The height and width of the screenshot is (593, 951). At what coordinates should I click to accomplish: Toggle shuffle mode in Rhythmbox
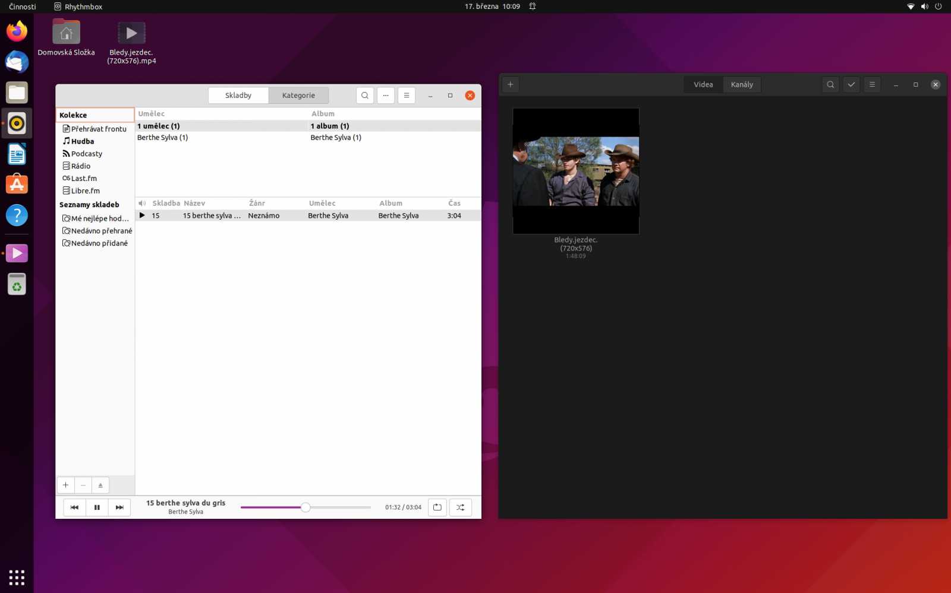(x=461, y=508)
